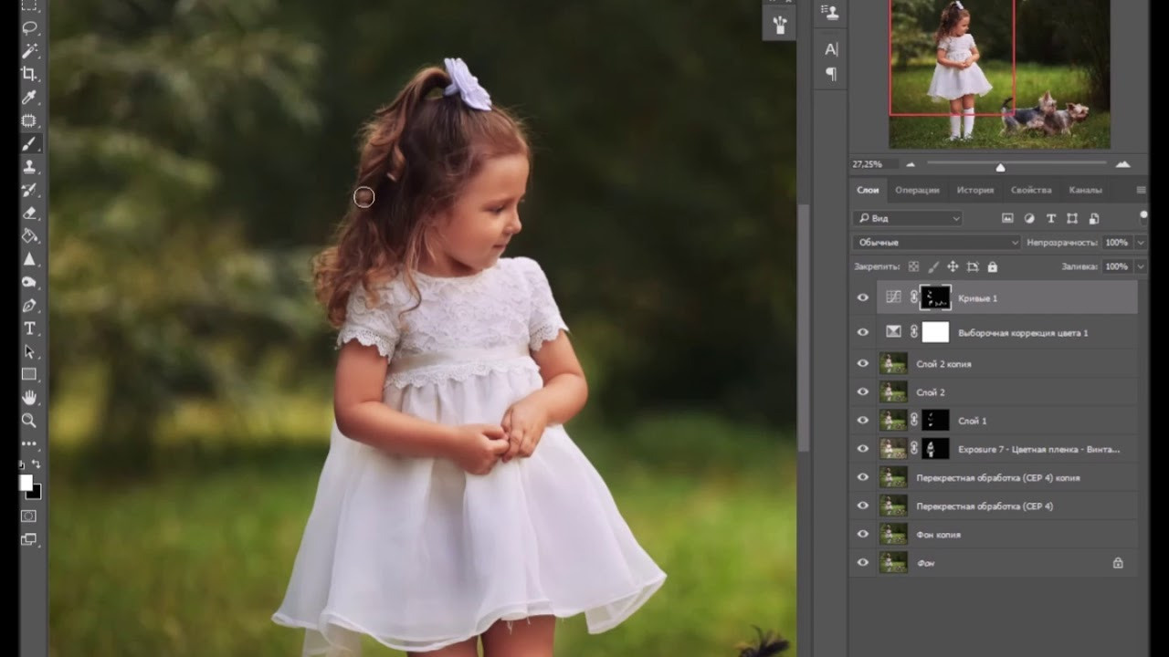Viewport: 1169px width, 657px height.
Task: Select the Hand tool
Action: [29, 397]
